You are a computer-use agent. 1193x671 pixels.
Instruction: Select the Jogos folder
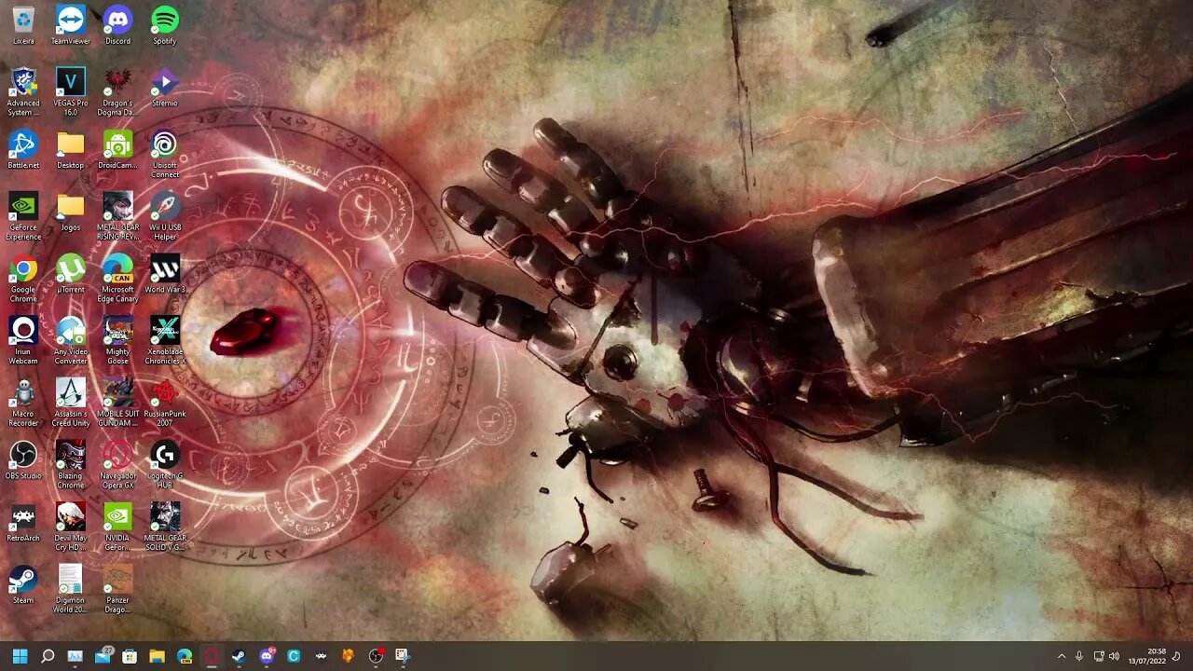(70, 212)
